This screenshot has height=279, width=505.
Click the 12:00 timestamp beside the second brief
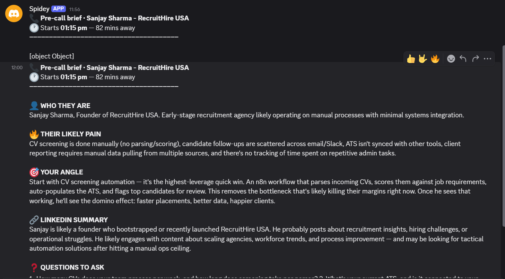coord(17,68)
